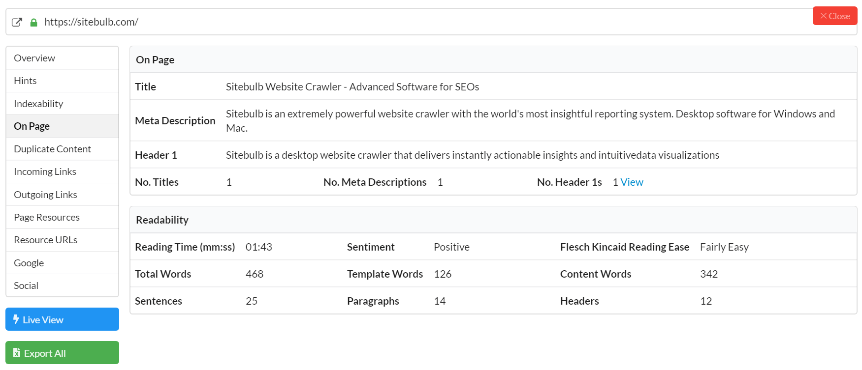The height and width of the screenshot is (370, 862).
Task: Click the Meta Description label
Action: [x=175, y=121]
